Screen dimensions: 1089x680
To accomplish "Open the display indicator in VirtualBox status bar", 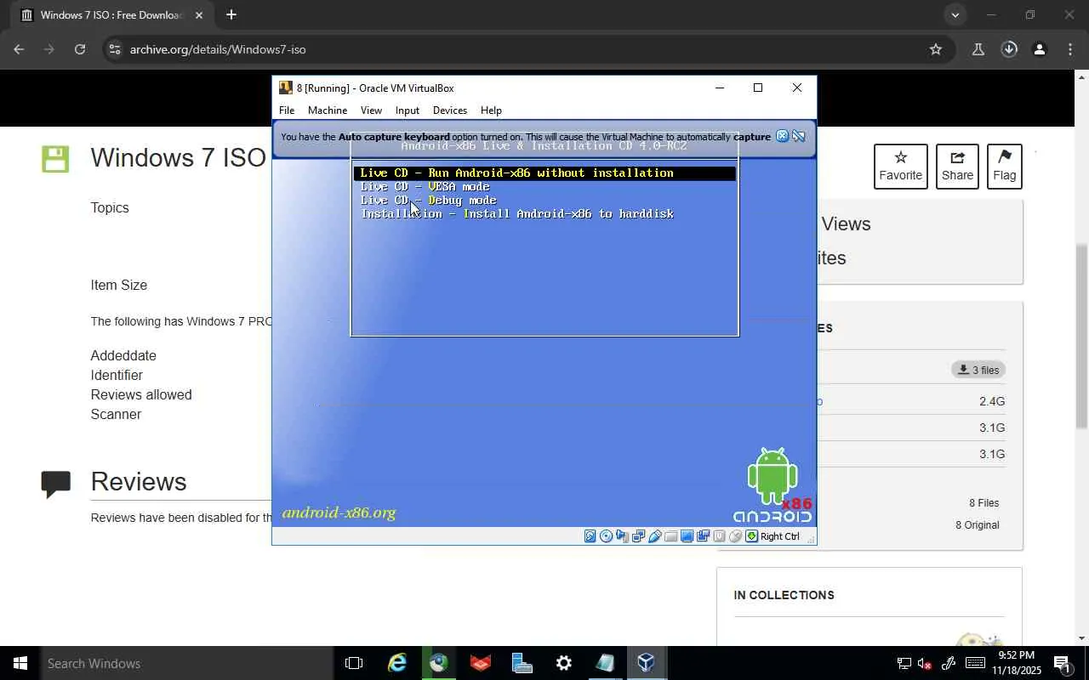I will [x=687, y=536].
